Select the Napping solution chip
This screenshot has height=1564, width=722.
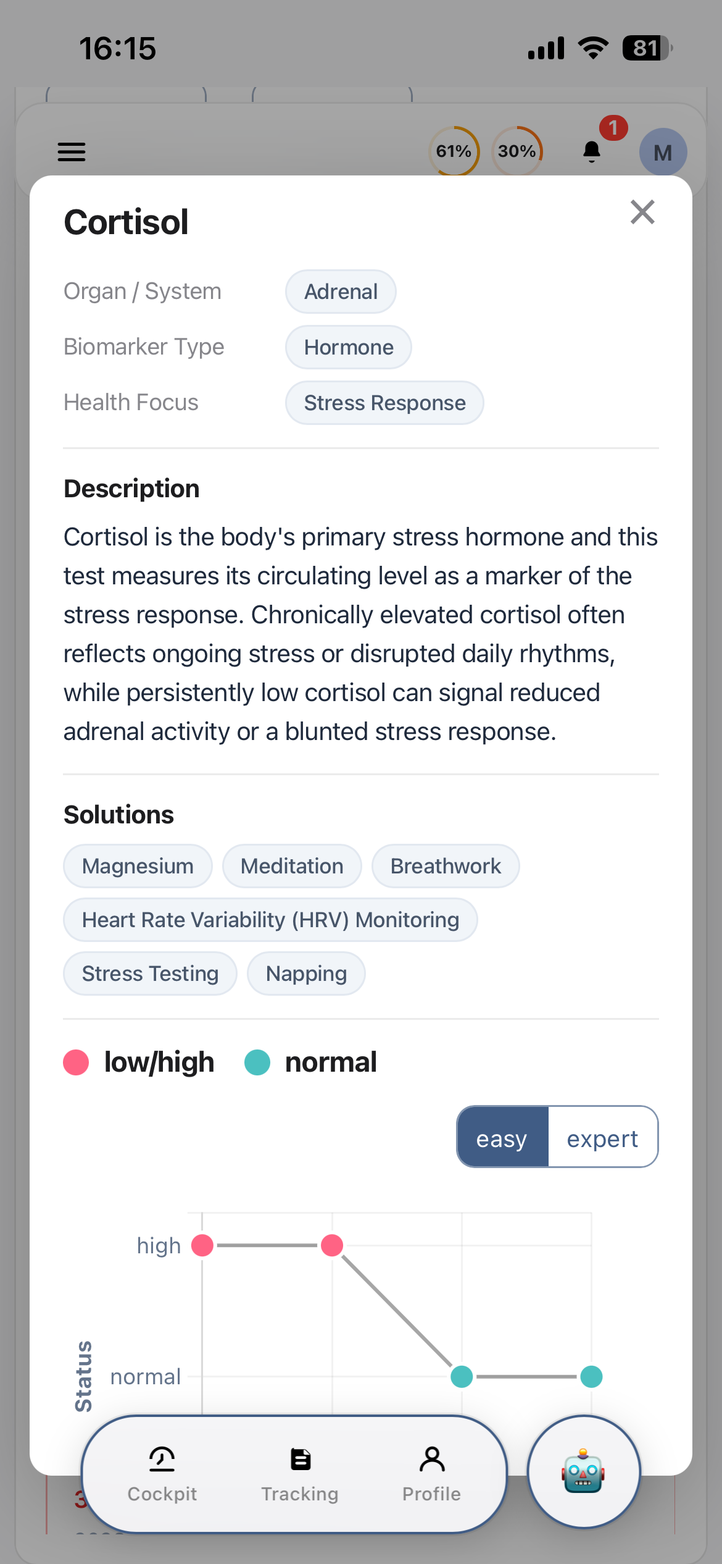306,973
